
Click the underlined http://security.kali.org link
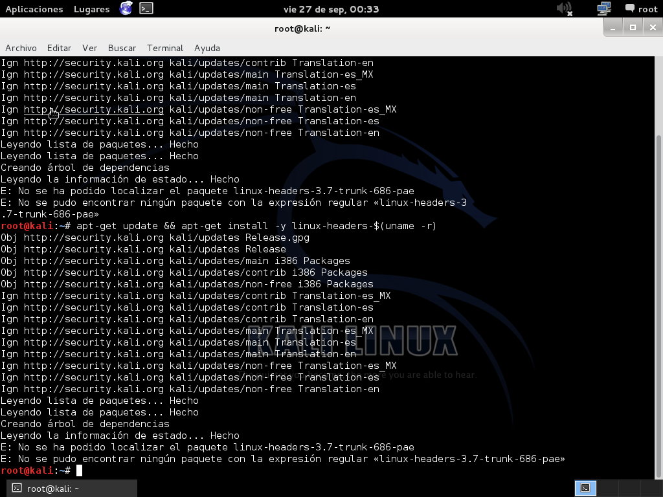[93, 109]
